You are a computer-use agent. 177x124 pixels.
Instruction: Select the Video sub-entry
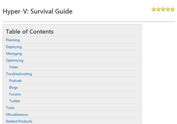[14, 67]
